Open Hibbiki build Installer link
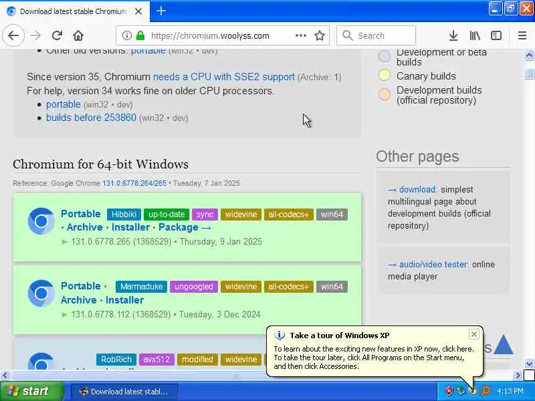This screenshot has width=535, height=401. coord(130,227)
